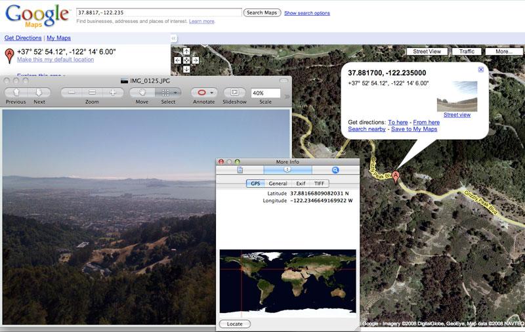Recenter map with the center pan button

pos(186,60)
